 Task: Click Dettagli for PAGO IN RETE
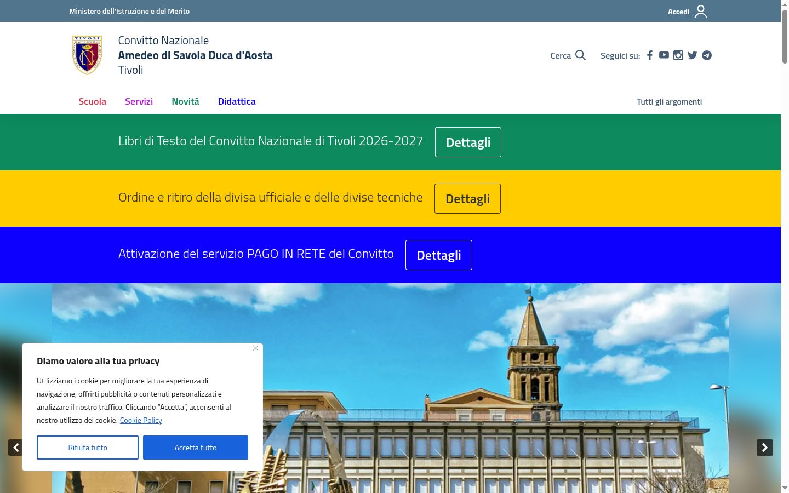tap(439, 255)
